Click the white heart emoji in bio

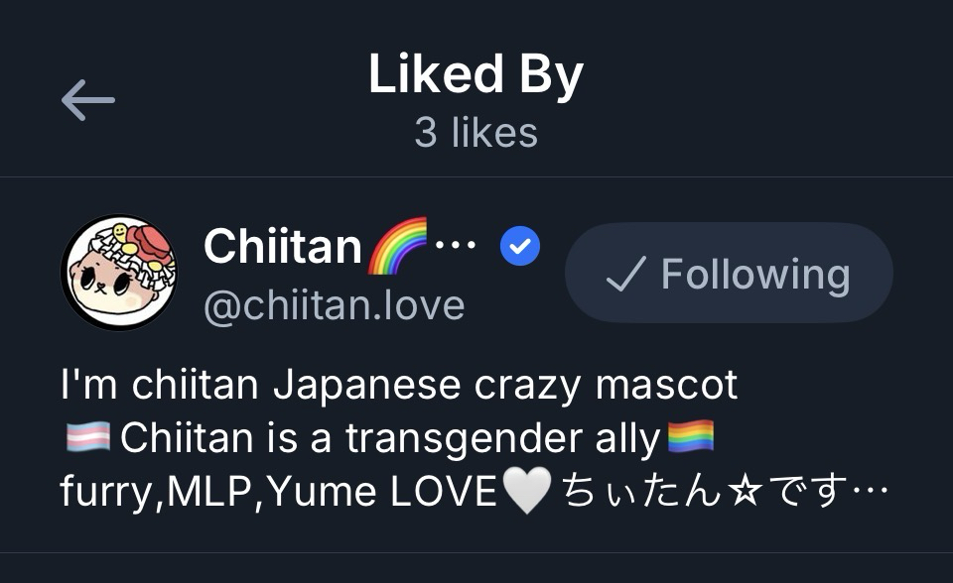coord(526,493)
